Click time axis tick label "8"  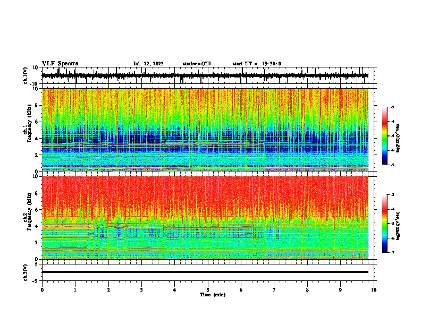tap(307, 290)
